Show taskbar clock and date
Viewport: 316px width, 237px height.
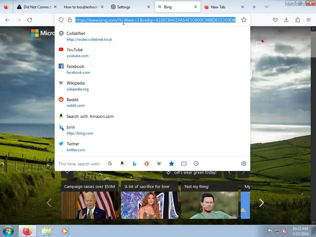click(300, 231)
